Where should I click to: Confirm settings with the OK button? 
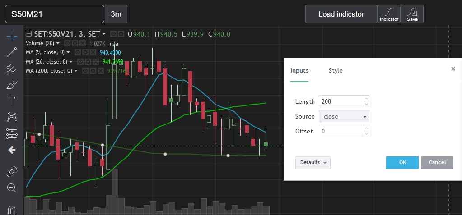[402, 162]
